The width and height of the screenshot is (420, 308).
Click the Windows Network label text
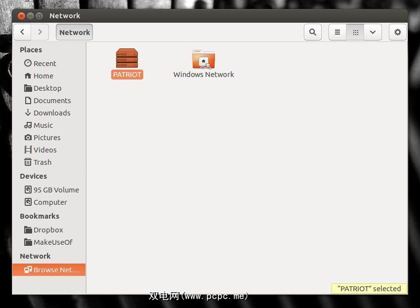pos(204,75)
